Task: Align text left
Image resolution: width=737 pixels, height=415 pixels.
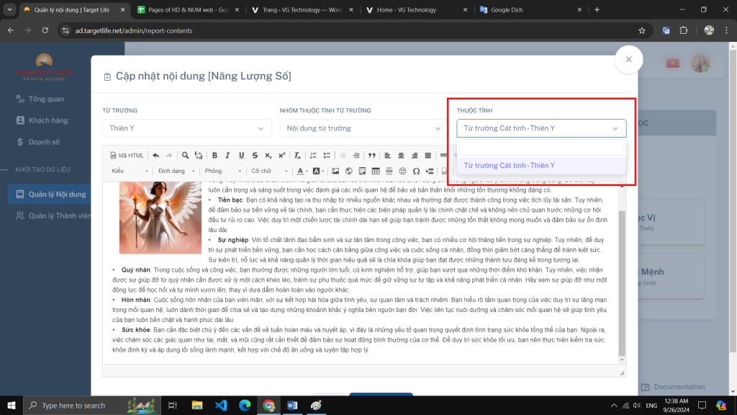Action: pos(387,156)
